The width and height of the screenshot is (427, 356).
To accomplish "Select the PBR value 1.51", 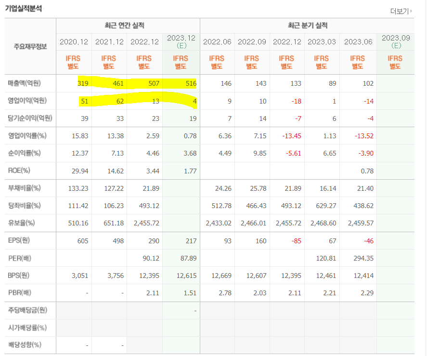I will [190, 293].
